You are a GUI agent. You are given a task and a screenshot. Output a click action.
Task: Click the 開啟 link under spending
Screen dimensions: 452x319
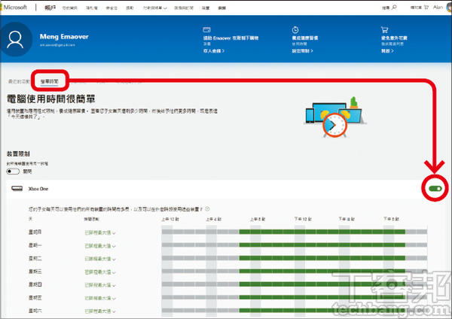(387, 51)
